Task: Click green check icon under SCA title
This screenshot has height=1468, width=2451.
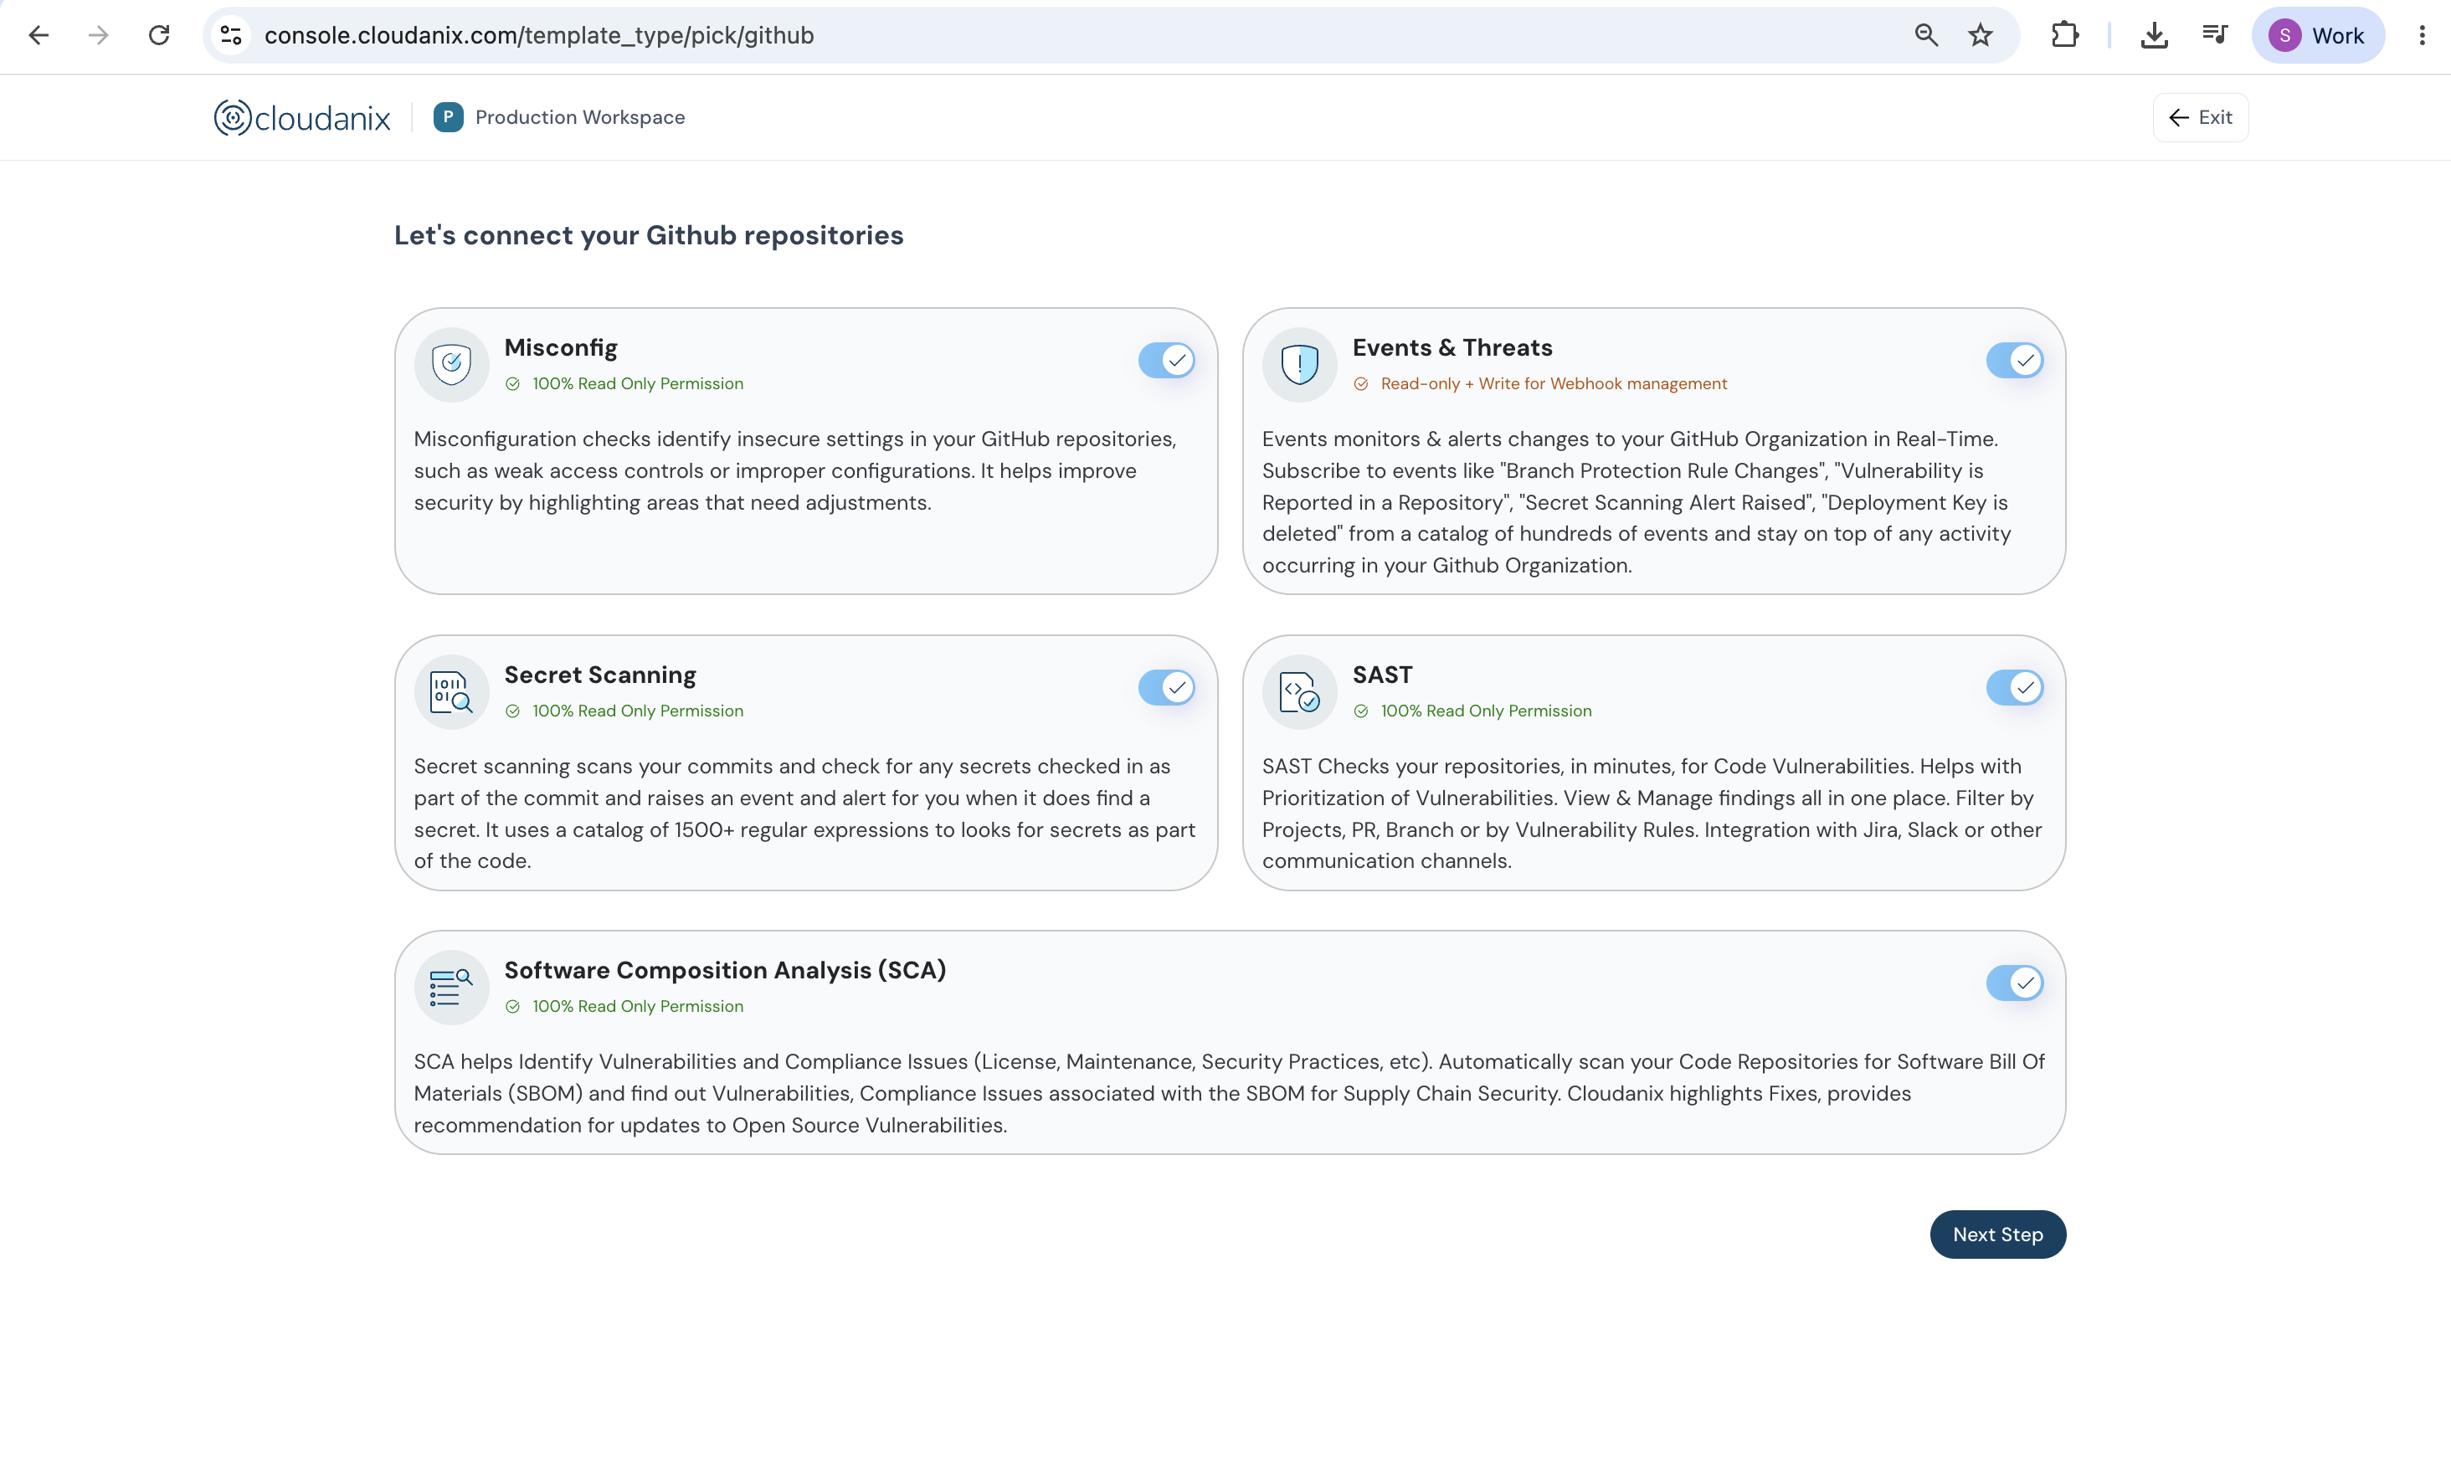Action: [x=512, y=1006]
